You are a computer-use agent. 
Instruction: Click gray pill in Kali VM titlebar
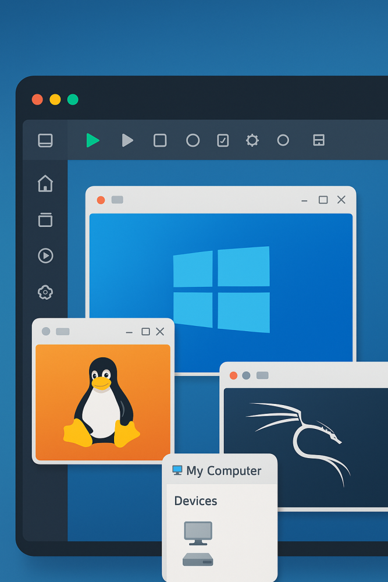coord(262,375)
